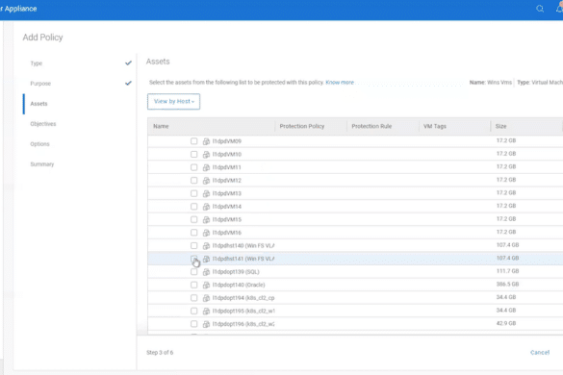This screenshot has height=375, width=563.
Task: Open the Options wizard step
Action: pyautogui.click(x=39, y=144)
